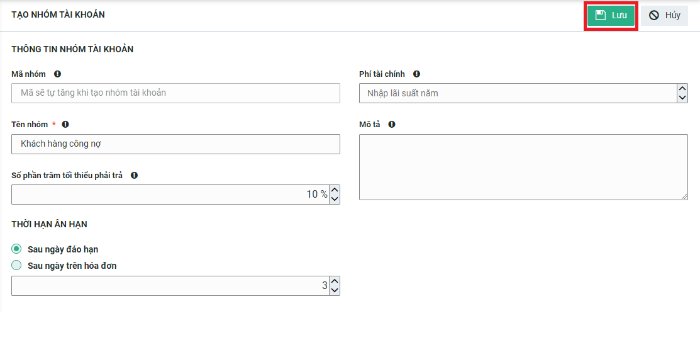Click info icon next to Tên nhóm
Screen dimensions: 700x345
pyautogui.click(x=65, y=124)
